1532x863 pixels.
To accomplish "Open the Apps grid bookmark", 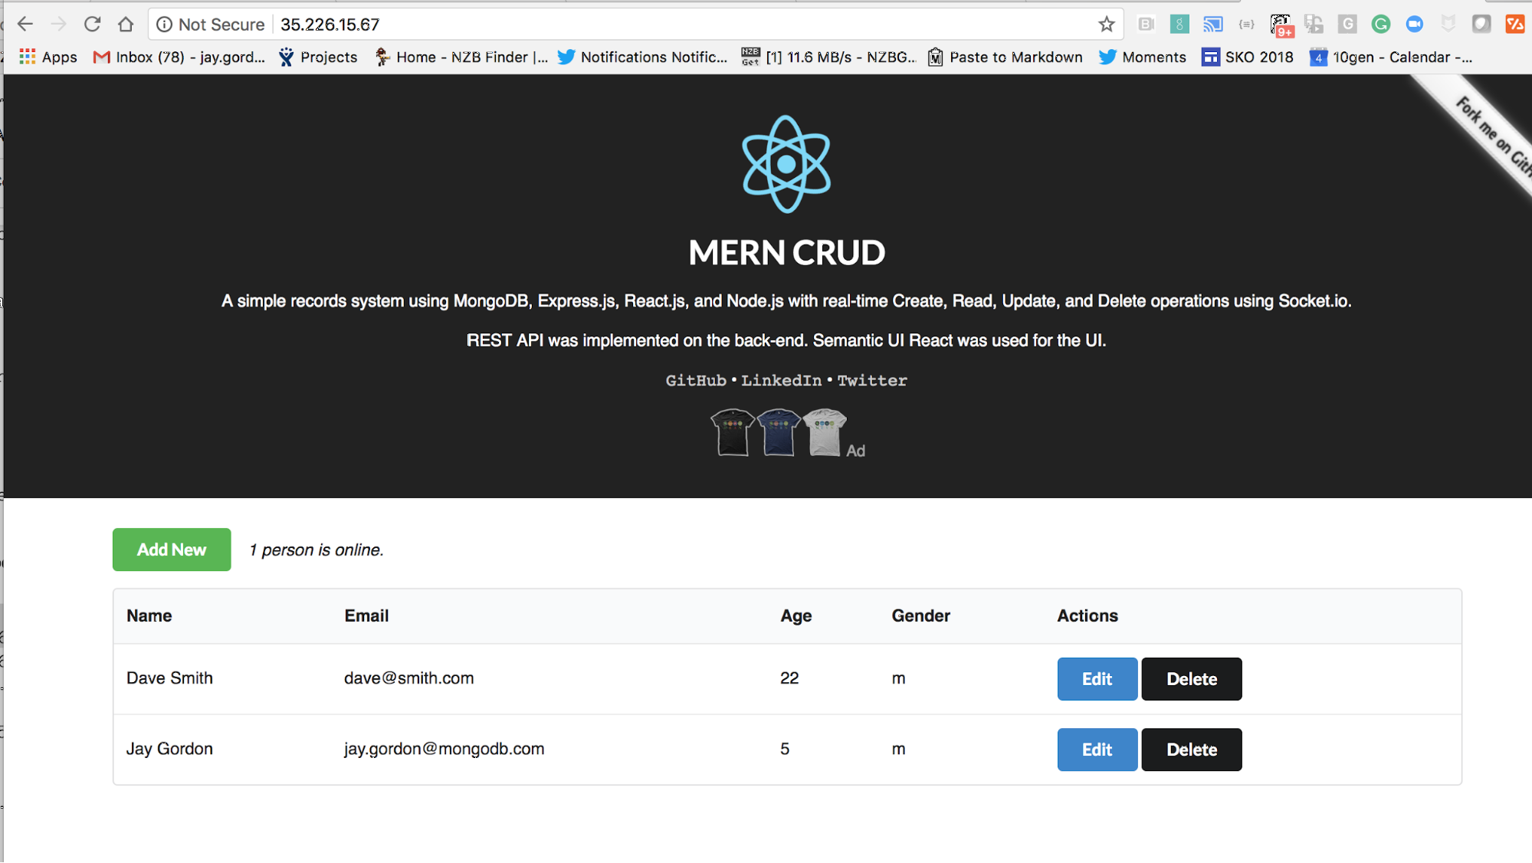I will [48, 57].
